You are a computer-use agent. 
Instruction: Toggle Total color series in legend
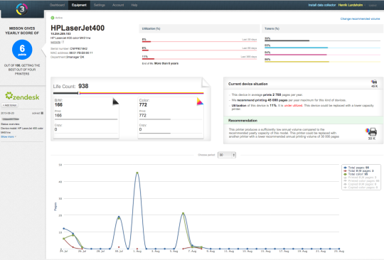point(356,174)
